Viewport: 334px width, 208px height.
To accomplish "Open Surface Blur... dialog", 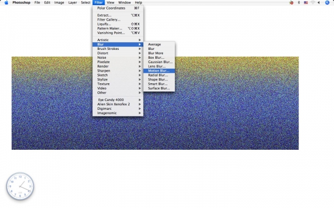I will tap(159, 88).
